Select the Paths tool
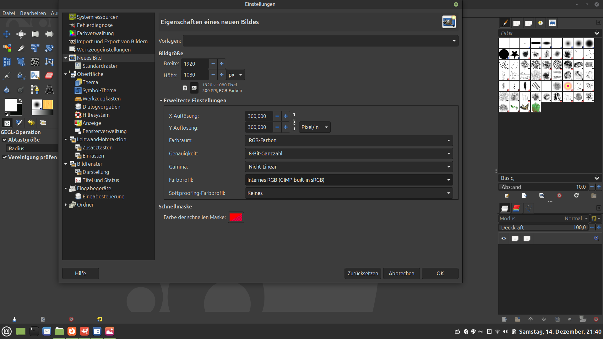603x339 pixels. [x=35, y=90]
